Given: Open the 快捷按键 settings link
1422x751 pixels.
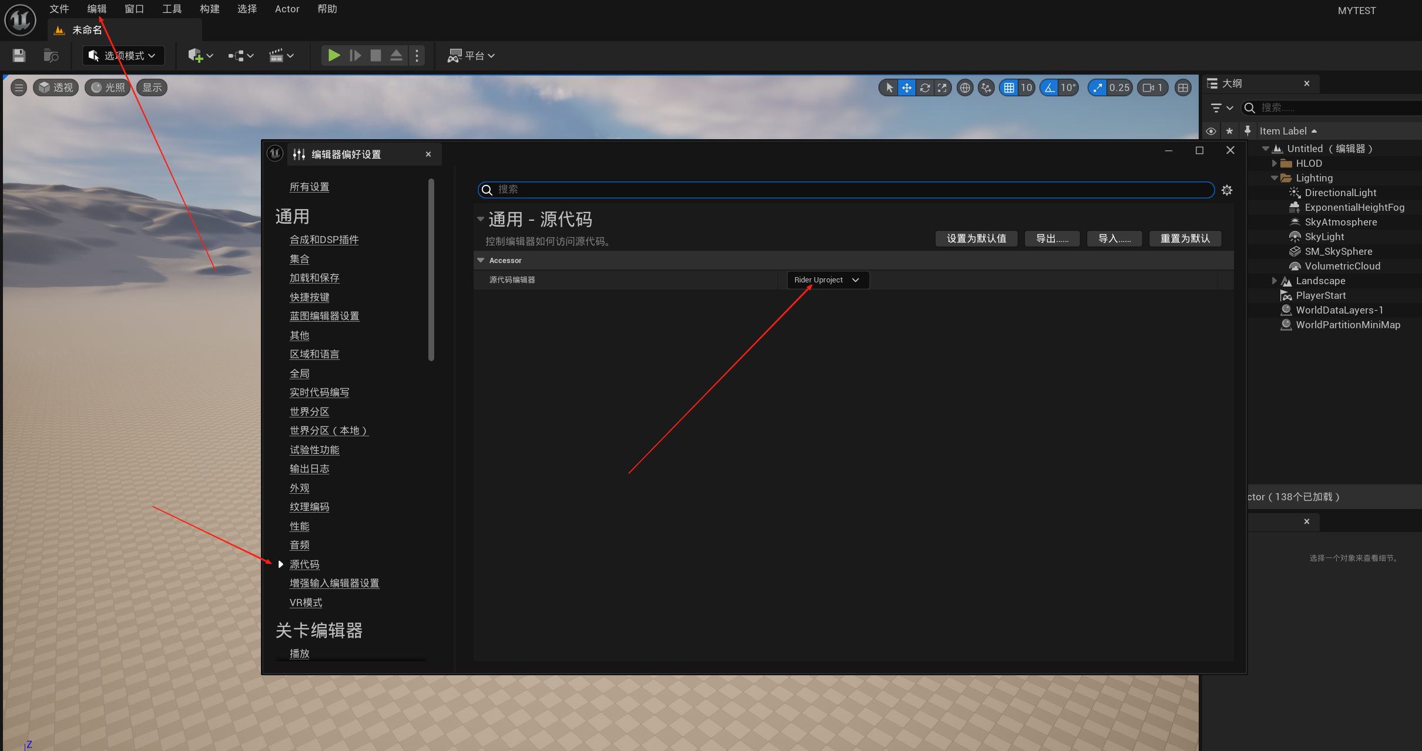Looking at the screenshot, I should coord(310,297).
